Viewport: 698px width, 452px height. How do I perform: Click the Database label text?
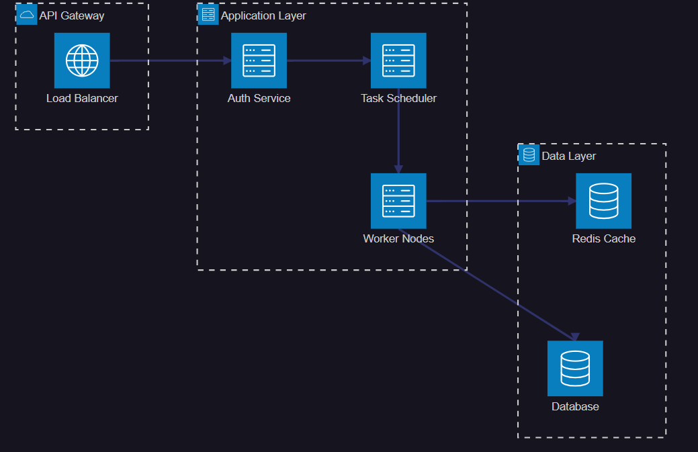[x=575, y=406]
